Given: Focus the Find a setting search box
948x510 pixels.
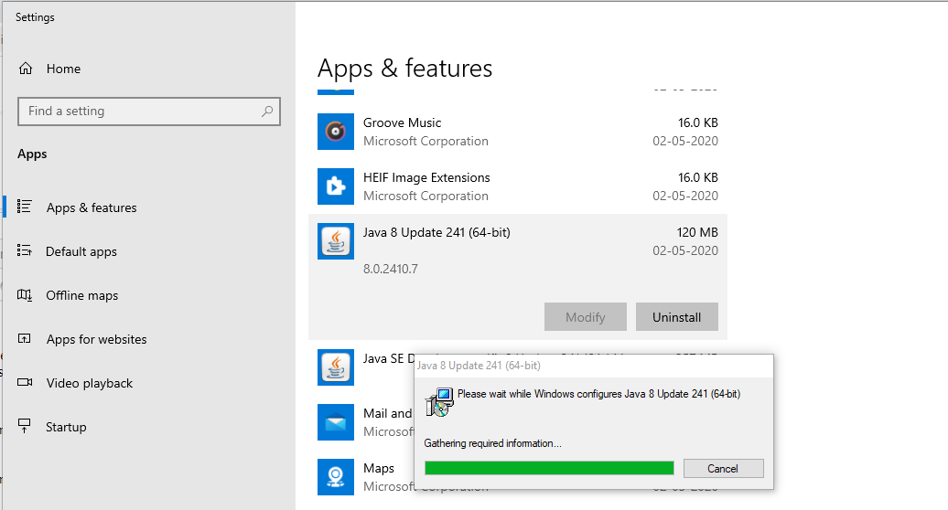Looking at the screenshot, I should point(149,112).
